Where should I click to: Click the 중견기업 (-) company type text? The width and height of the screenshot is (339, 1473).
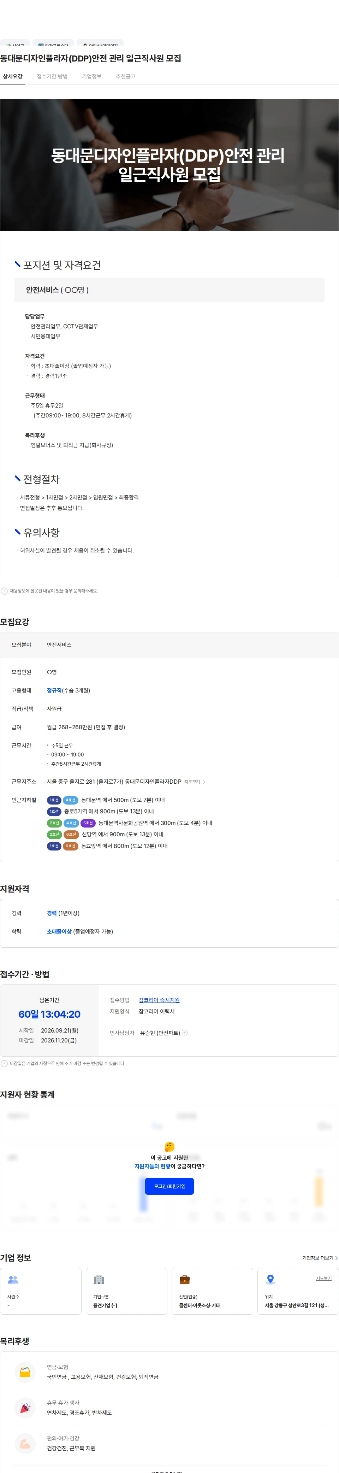click(x=105, y=1305)
